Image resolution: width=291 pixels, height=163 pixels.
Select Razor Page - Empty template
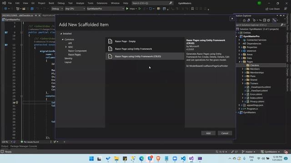pyautogui.click(x=145, y=41)
